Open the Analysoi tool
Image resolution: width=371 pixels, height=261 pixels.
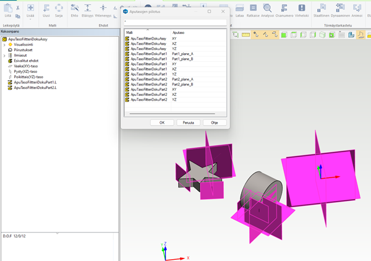pyautogui.click(x=268, y=8)
